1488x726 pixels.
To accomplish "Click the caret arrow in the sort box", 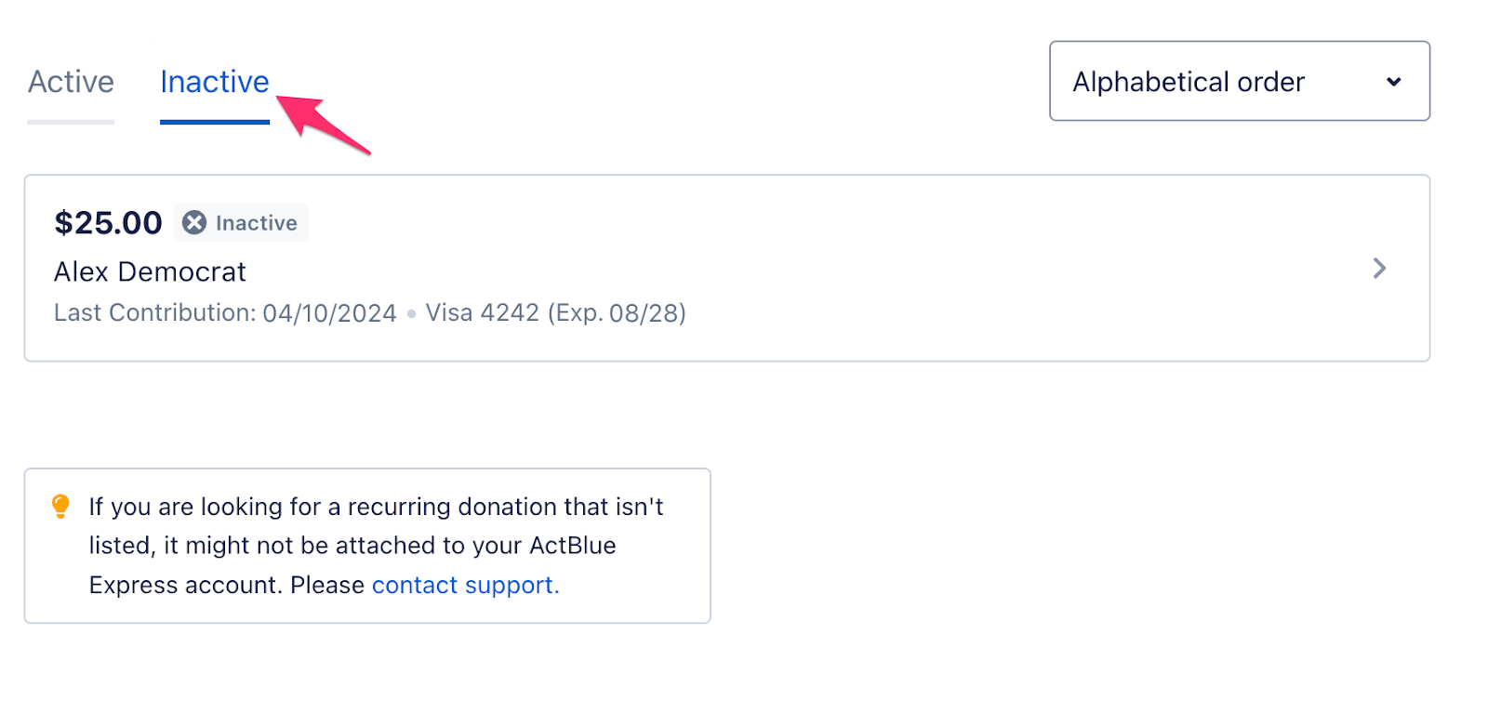I will [x=1393, y=82].
